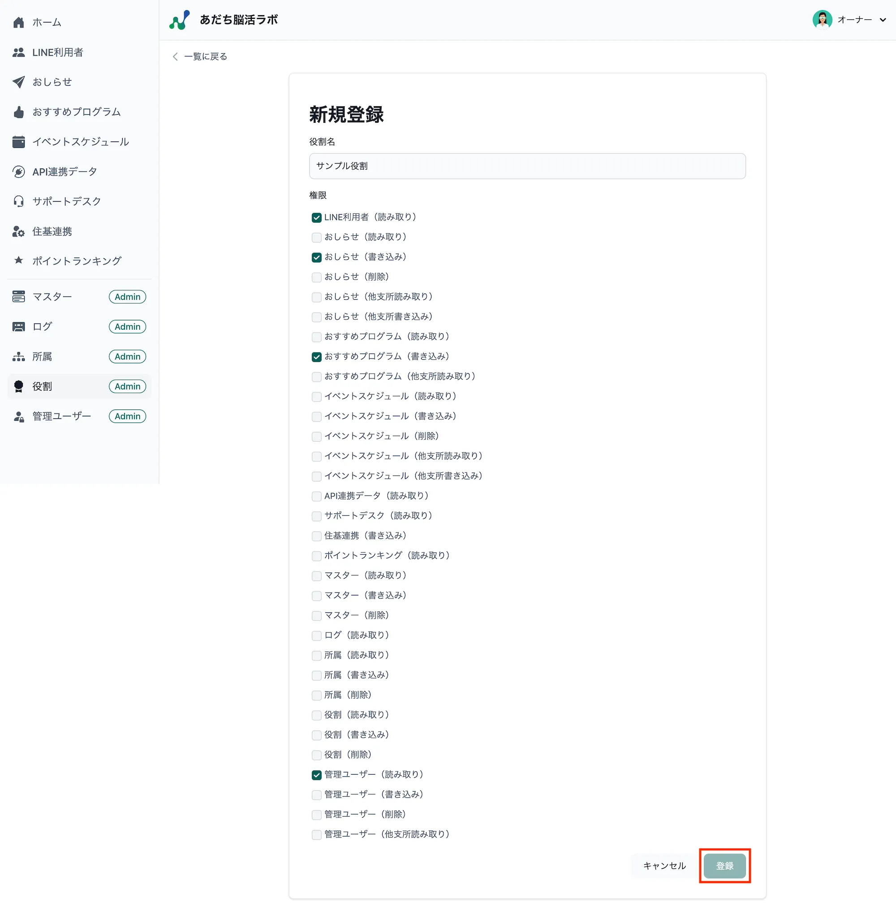The height and width of the screenshot is (909, 896).
Task: Expand the オーナー account dropdown
Action: [883, 20]
